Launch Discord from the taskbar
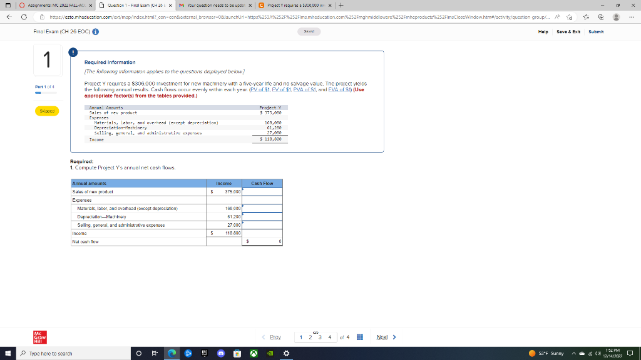 (221, 353)
